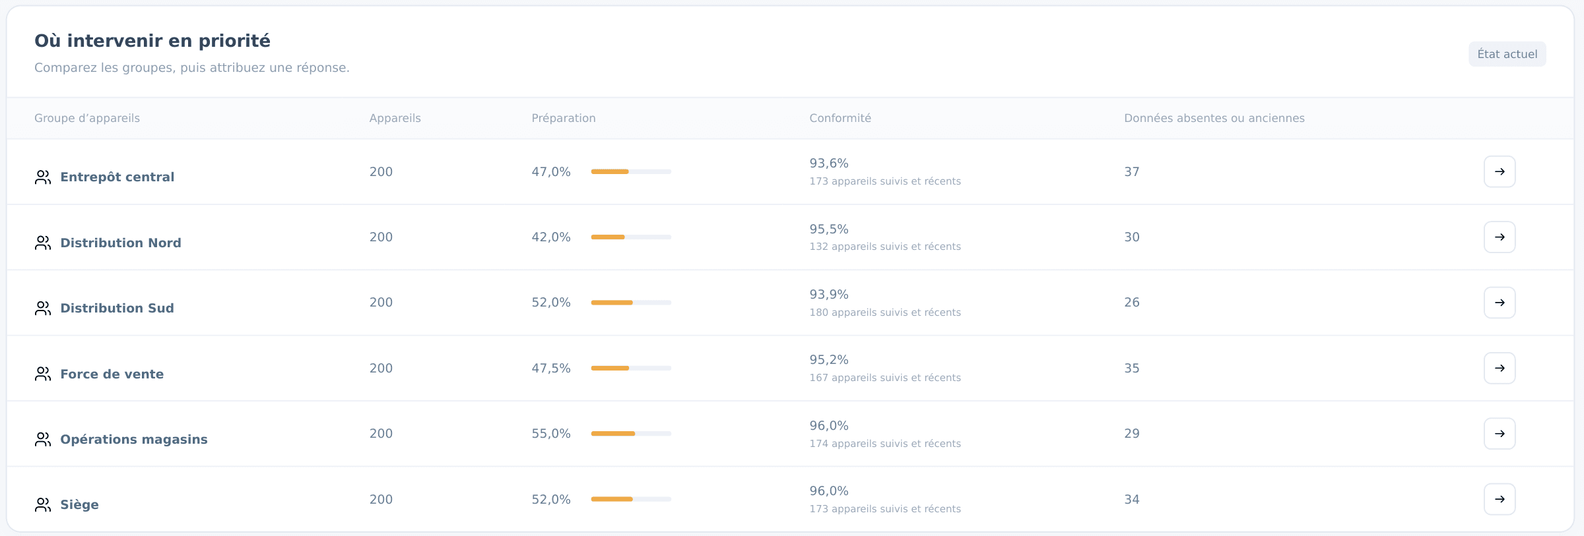Screen dimensions: 1584x536
Task: Click the group icon beside Opérations magasins
Action: click(x=43, y=439)
